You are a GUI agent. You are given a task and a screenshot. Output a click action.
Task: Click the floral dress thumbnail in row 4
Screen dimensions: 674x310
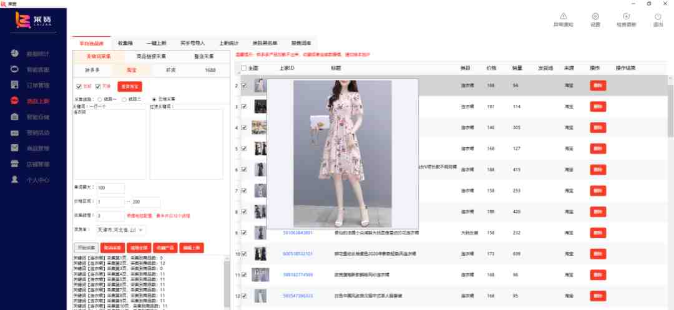click(259, 127)
